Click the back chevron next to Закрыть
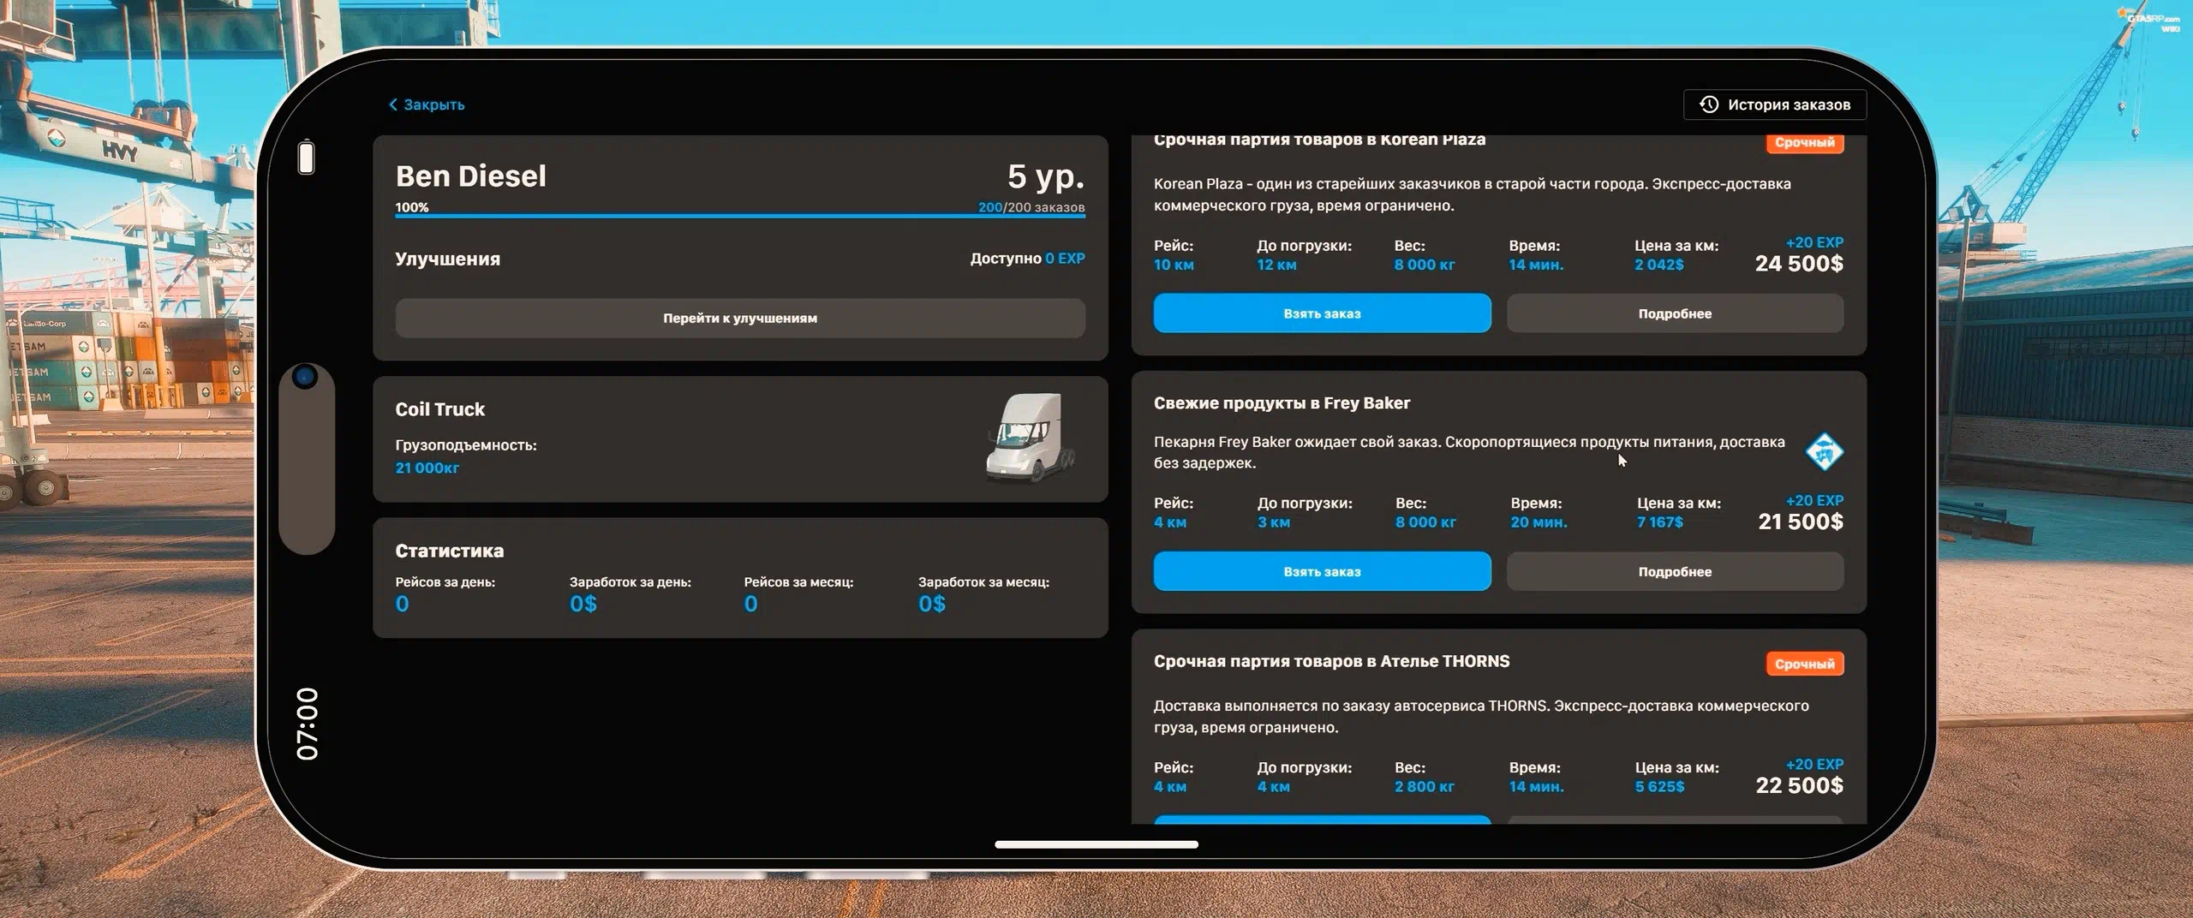Viewport: 2193px width, 918px height. (393, 104)
